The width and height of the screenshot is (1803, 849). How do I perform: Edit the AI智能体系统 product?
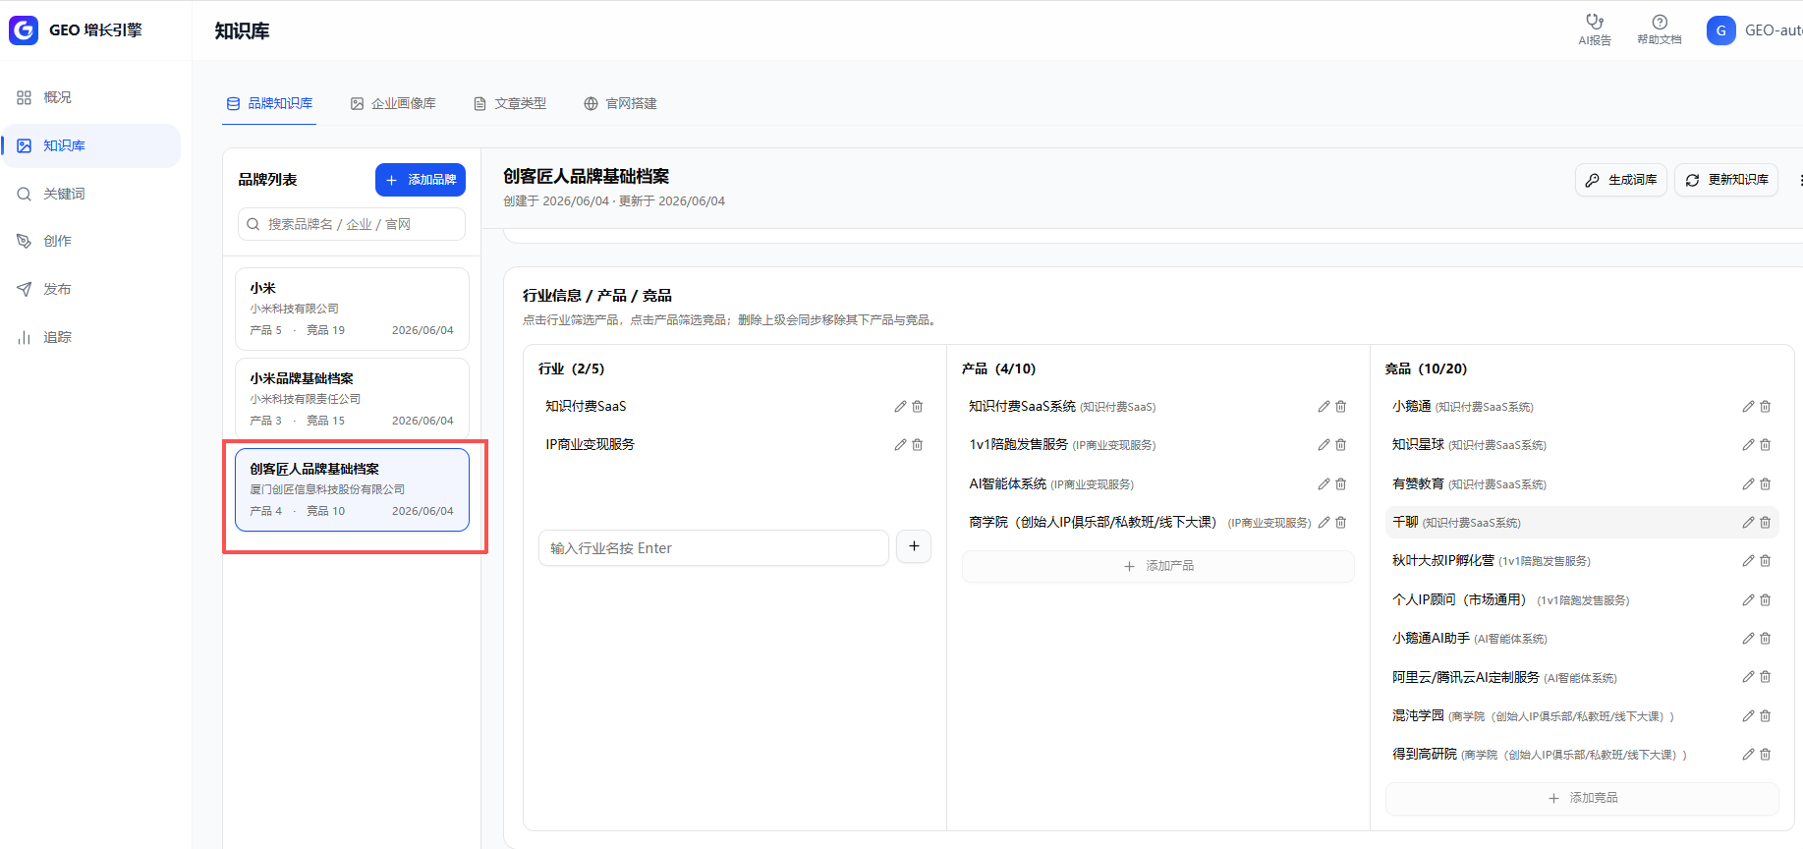[1324, 484]
